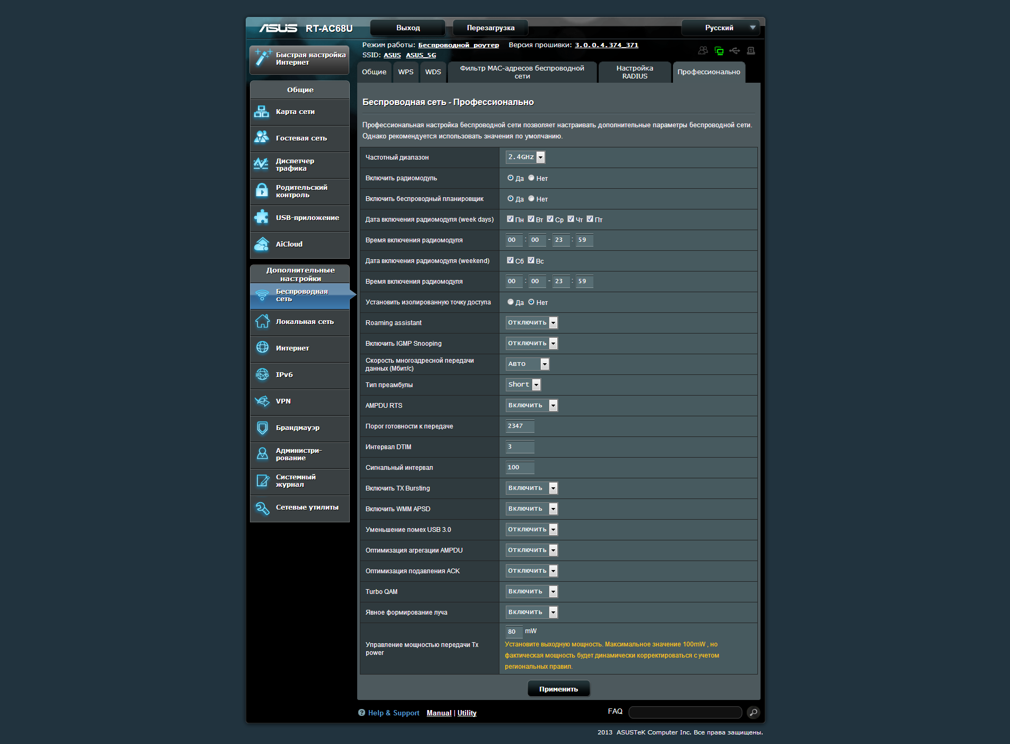
Task: Open the AMPDU RTS dropdown
Action: (532, 405)
